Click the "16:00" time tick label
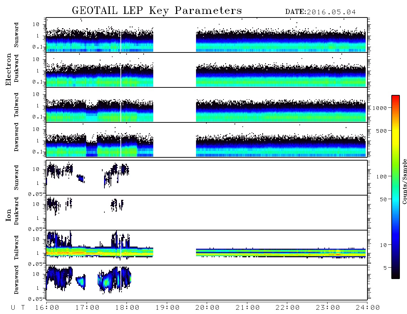This screenshot has height=314, width=407. coord(47,308)
